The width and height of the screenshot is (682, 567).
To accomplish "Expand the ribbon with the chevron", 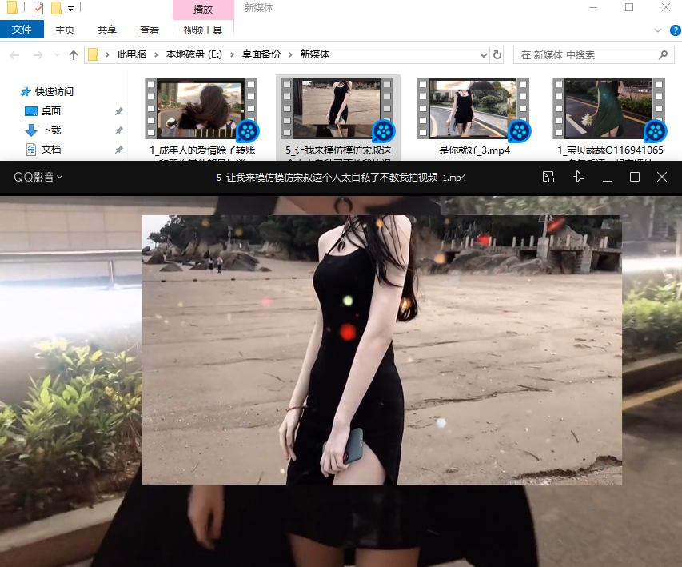I will pos(658,30).
